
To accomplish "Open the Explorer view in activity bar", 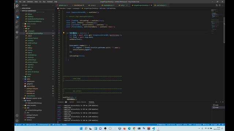I will [17, 6].
